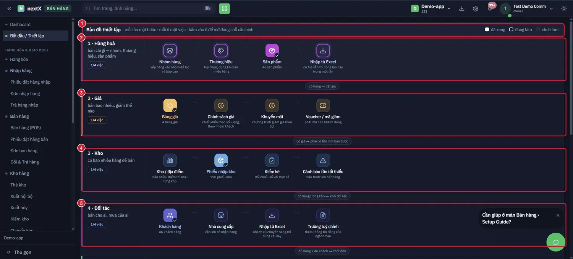The image size is (573, 259).
Task: Open the settings gear in the header
Action: coord(476,8)
